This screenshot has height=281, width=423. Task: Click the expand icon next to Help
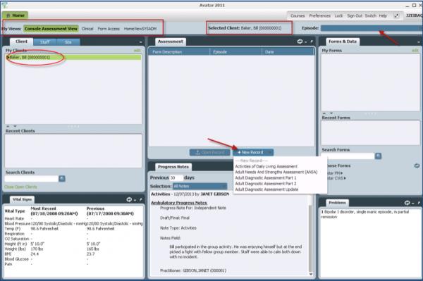pyautogui.click(x=396, y=15)
